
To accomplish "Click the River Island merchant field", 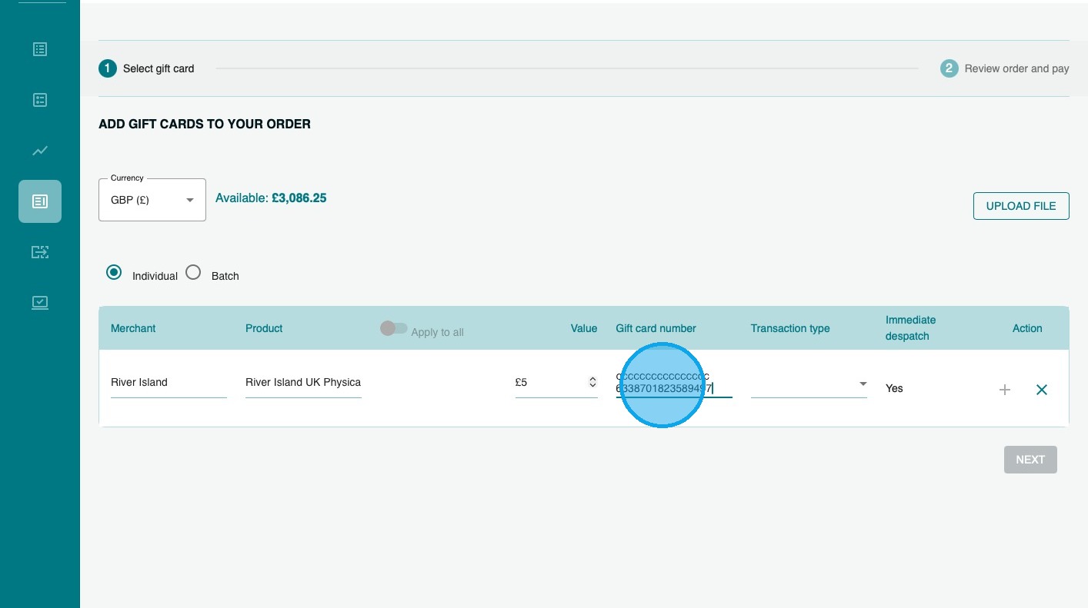I will coord(169,383).
